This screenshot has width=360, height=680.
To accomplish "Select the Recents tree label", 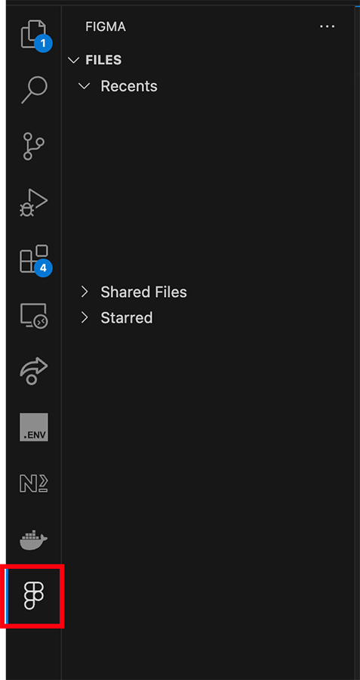I will tap(129, 86).
